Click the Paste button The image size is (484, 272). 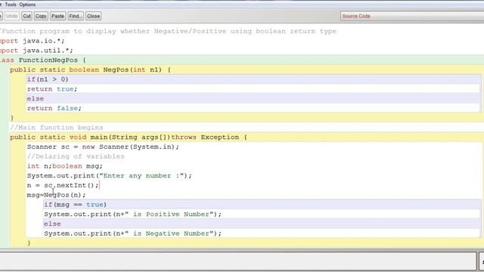tap(57, 16)
